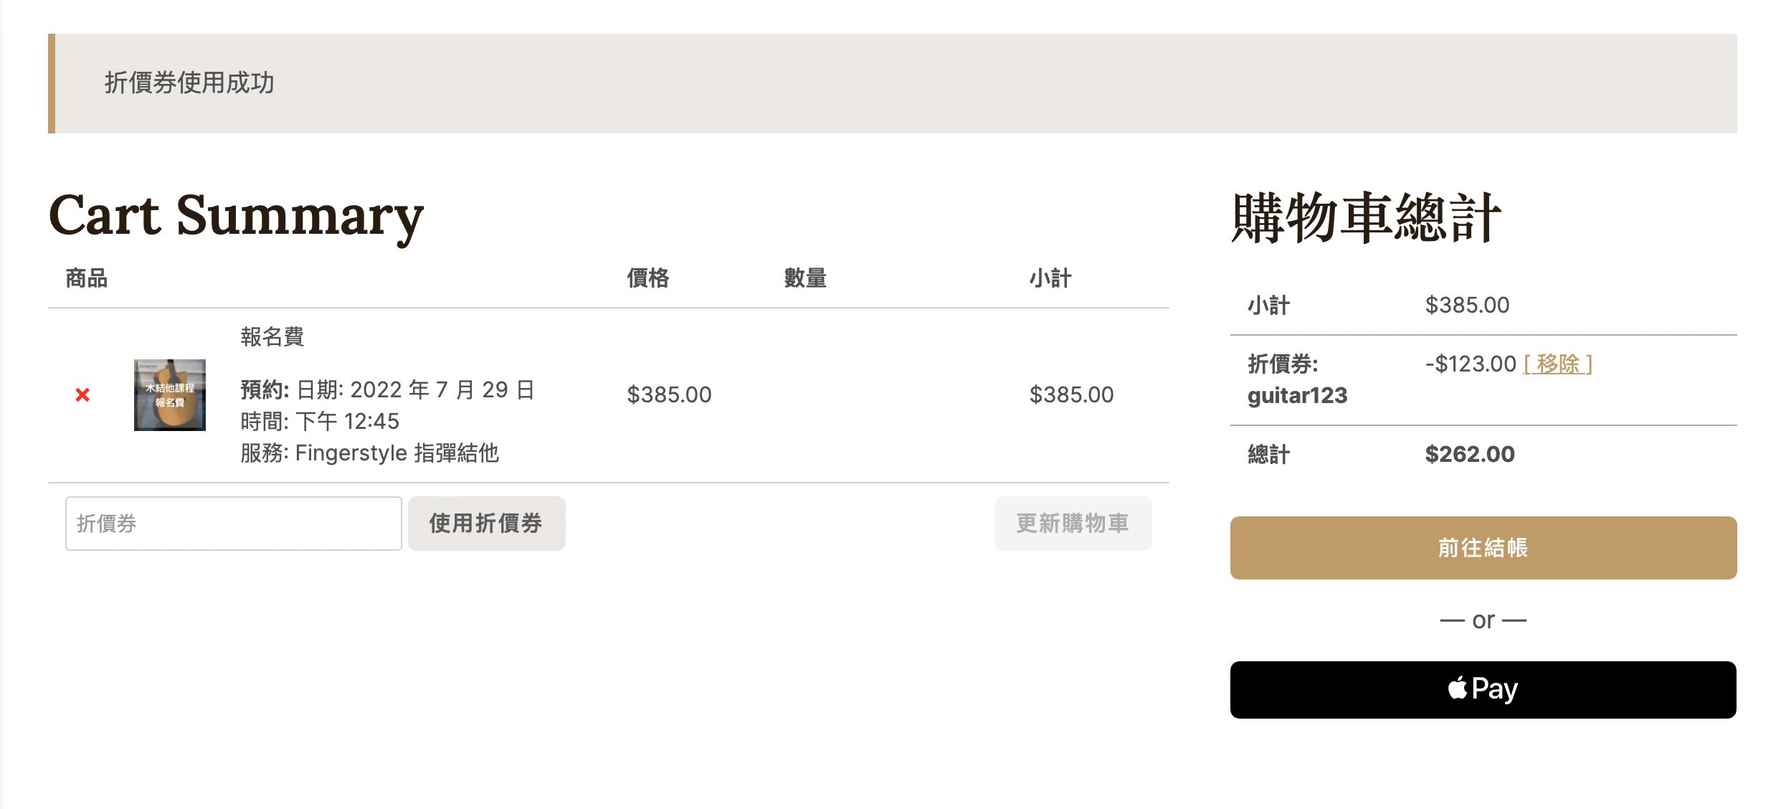Screen dimensions: 1781x809
Task: Proceed to checkout with 前往結帳
Action: click(x=1483, y=548)
